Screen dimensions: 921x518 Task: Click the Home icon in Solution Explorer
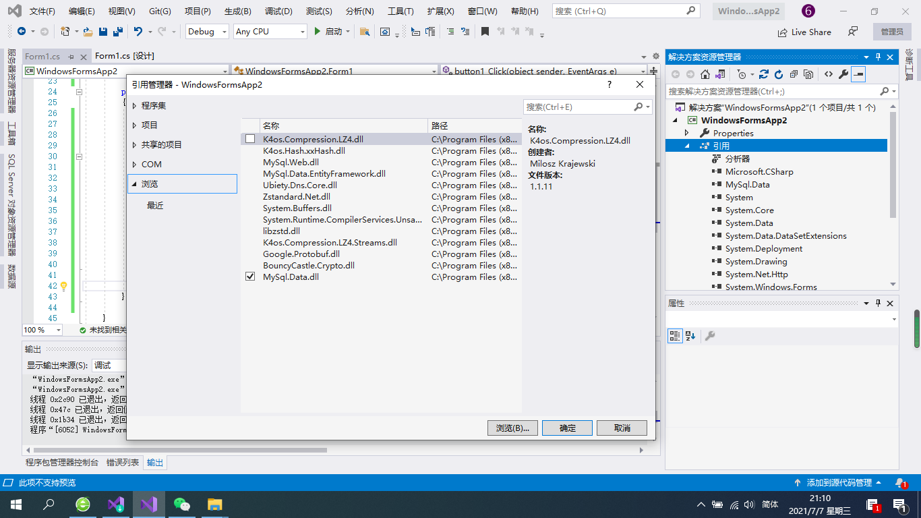[705, 74]
